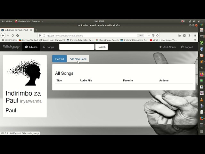
Task: Open the nba - Google Search bookmark
Action: 107,40
